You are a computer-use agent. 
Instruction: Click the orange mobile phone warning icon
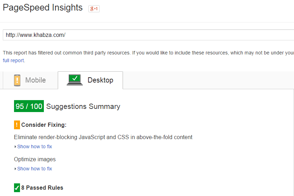coord(17,80)
